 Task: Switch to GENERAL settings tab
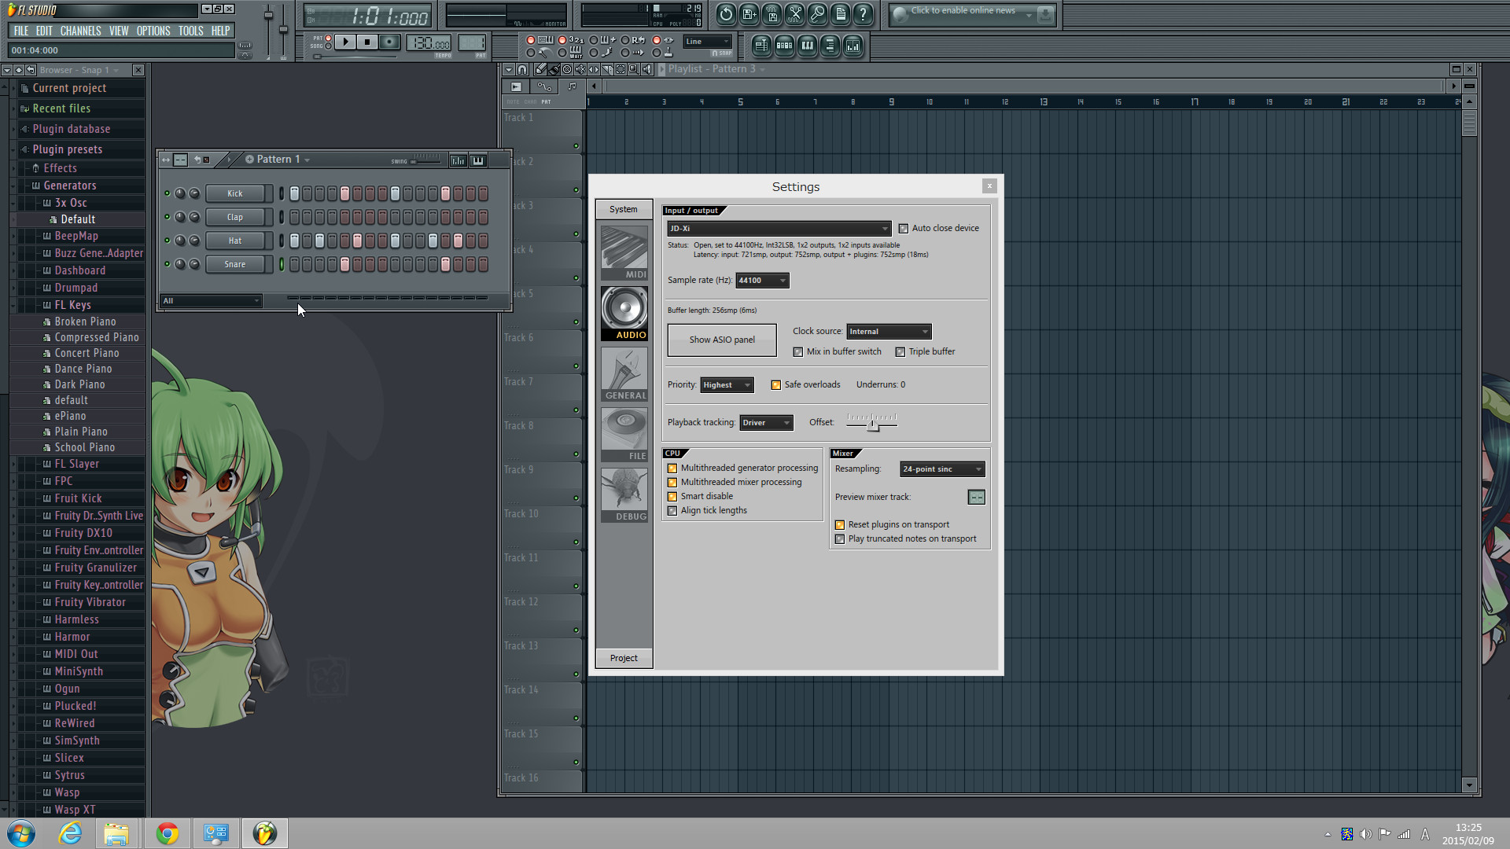tap(624, 374)
